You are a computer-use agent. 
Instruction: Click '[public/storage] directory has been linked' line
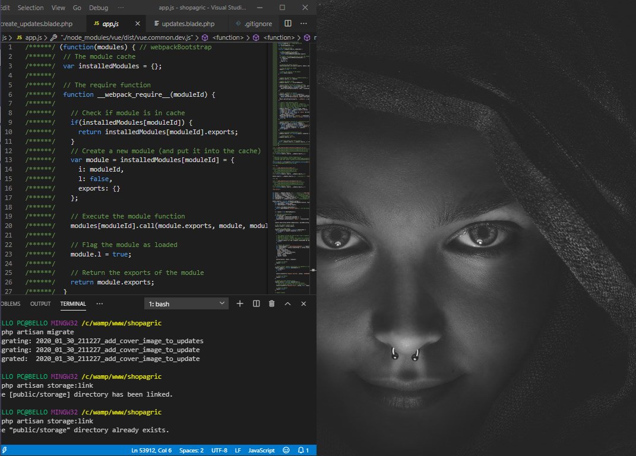tap(87, 394)
